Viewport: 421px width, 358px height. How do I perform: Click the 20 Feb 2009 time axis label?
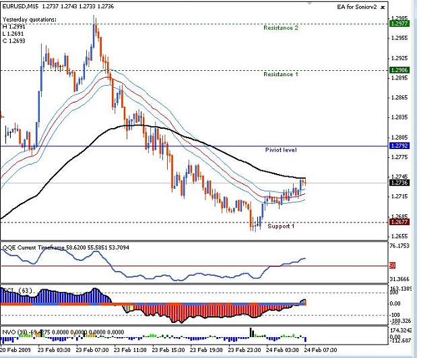click(x=15, y=350)
